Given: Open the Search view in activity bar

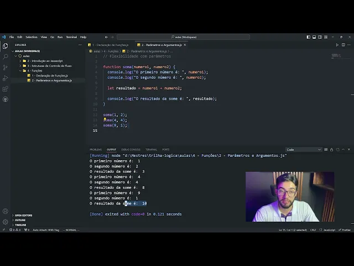Looking at the screenshot, I should 5,57.
